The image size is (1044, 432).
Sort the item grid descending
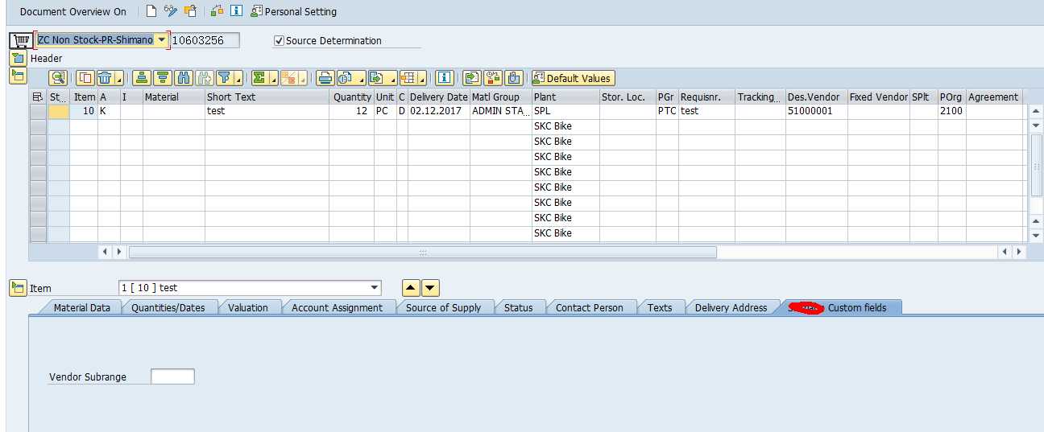[163, 78]
